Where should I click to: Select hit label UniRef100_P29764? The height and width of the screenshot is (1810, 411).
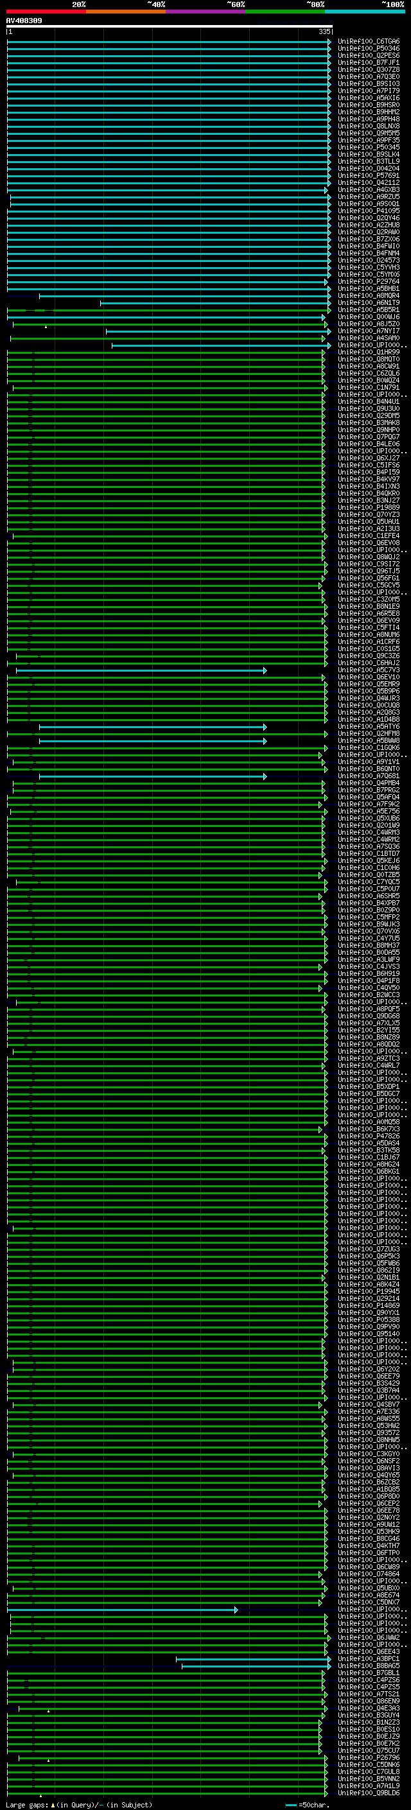pyautogui.click(x=369, y=282)
